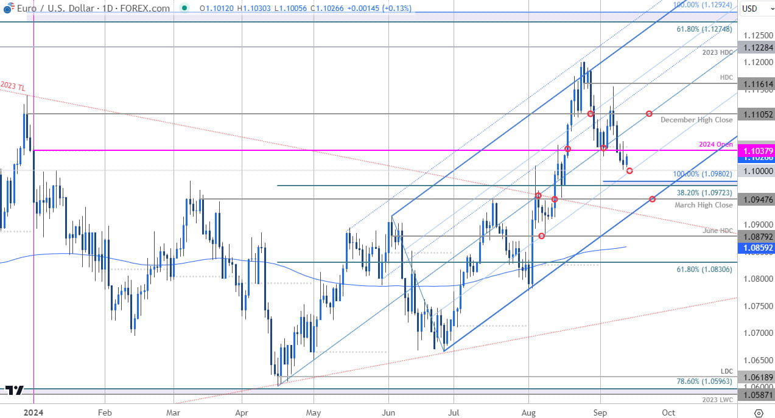
Task: Select the blue 1.08592 moving average label
Action: (756, 248)
